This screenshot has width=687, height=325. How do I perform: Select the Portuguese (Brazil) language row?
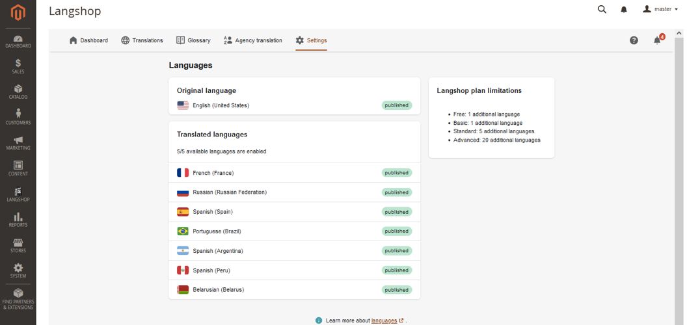pyautogui.click(x=295, y=231)
